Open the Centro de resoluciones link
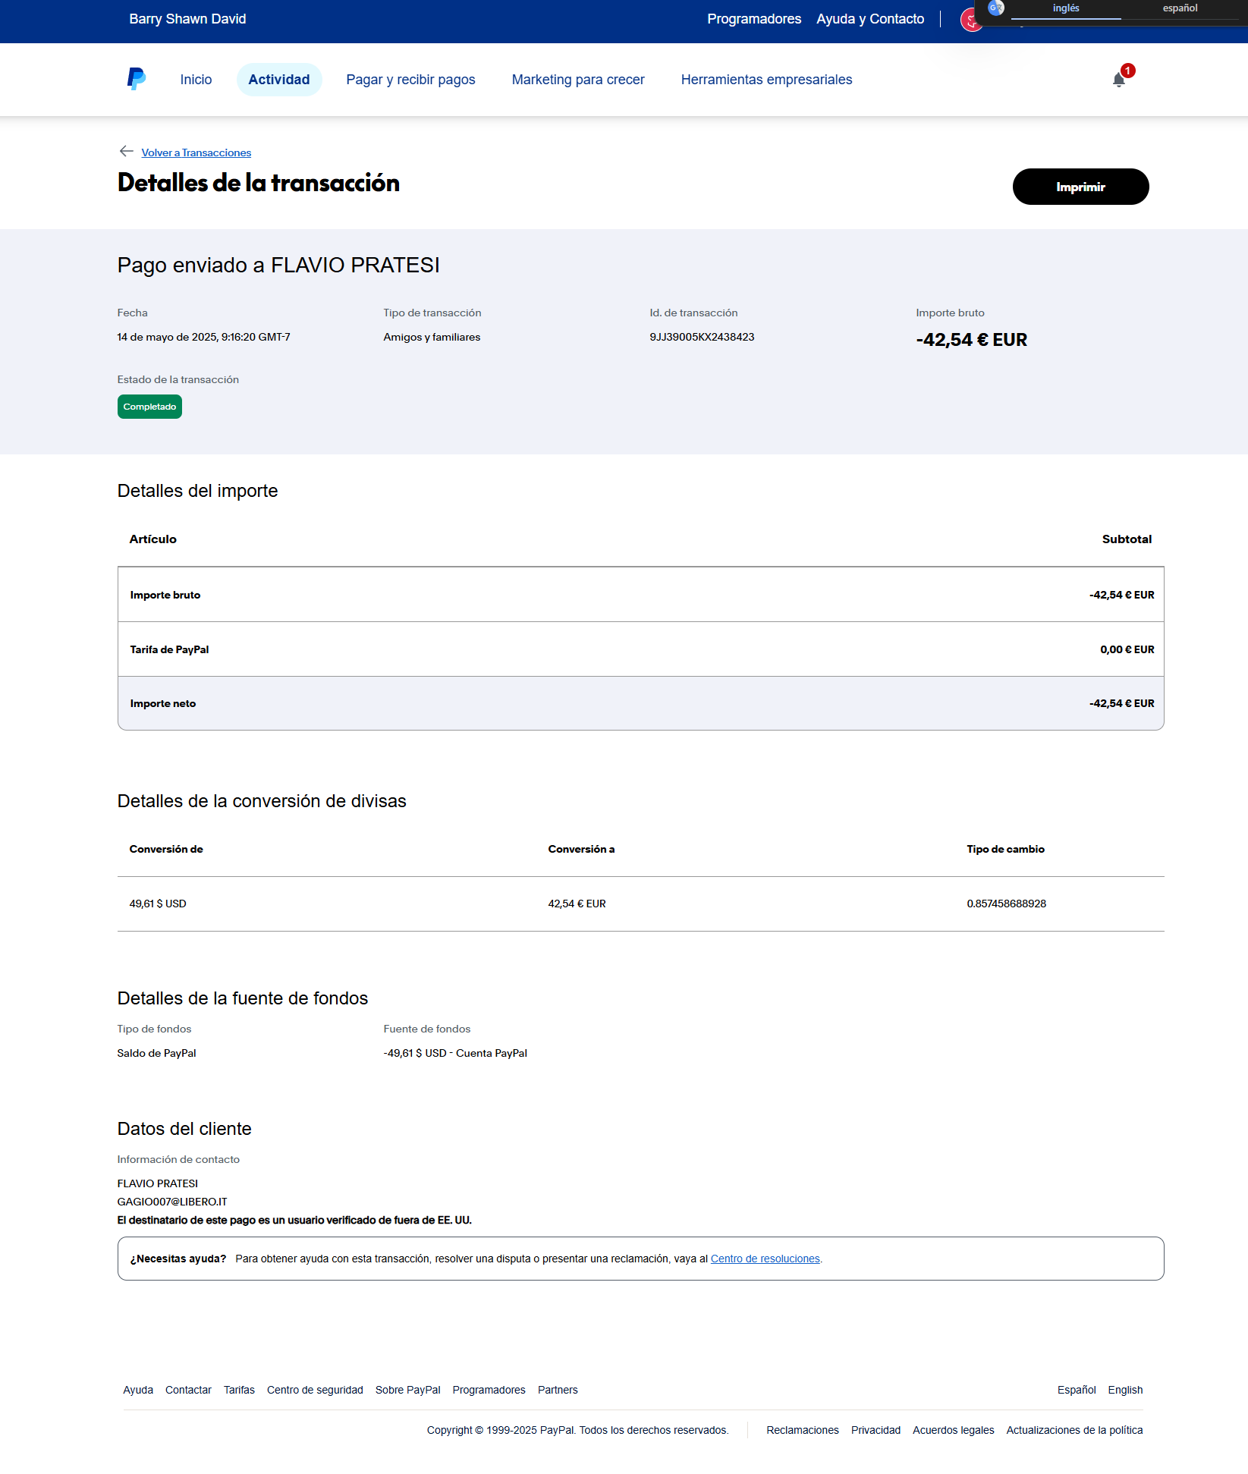 pos(765,1259)
